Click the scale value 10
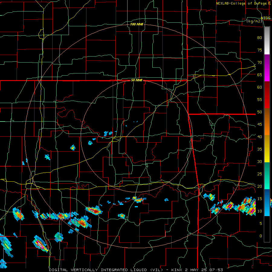 [x=260, y=211]
